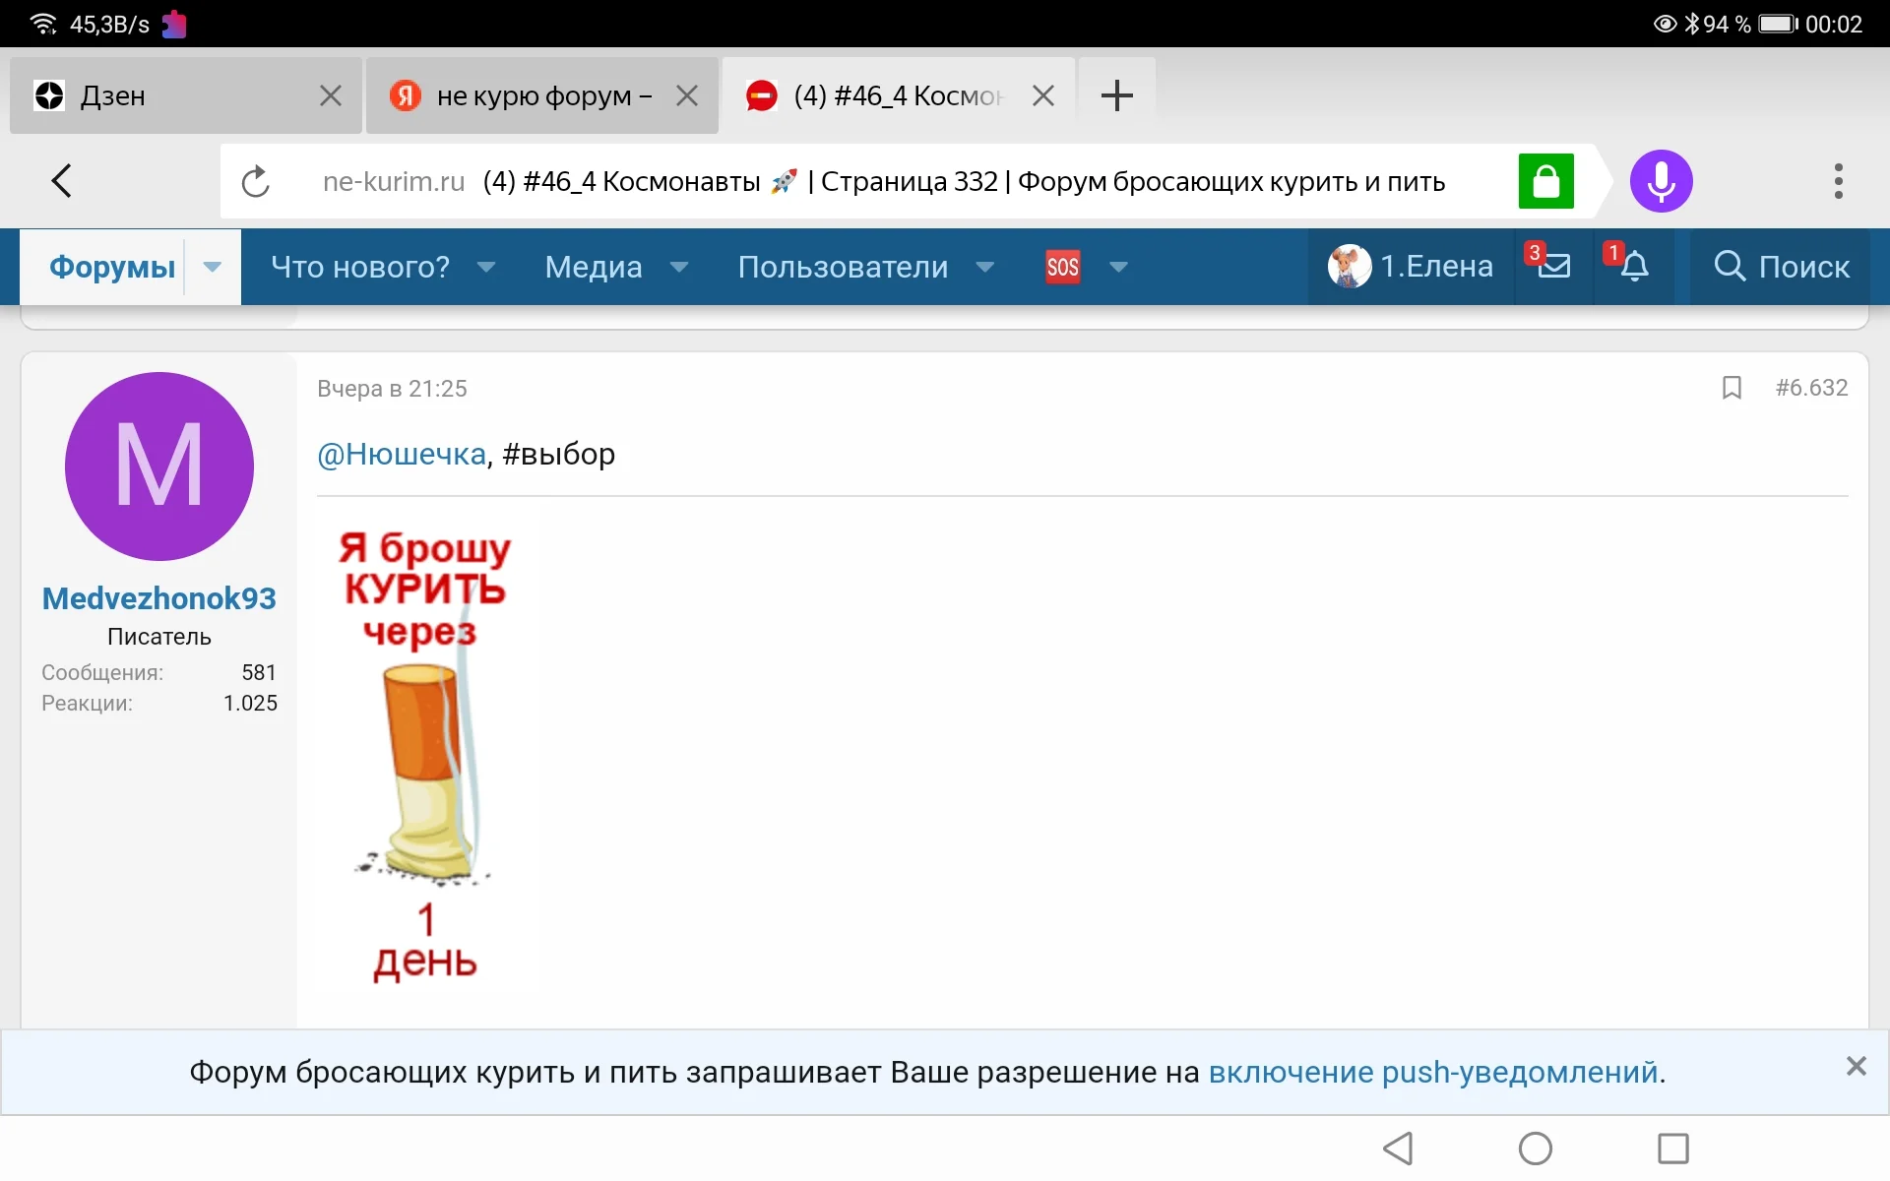
Task: Expand the SOS dropdown chevron
Action: [x=1119, y=267]
